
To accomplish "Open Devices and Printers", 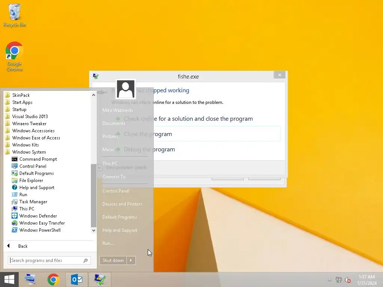I will click(122, 204).
